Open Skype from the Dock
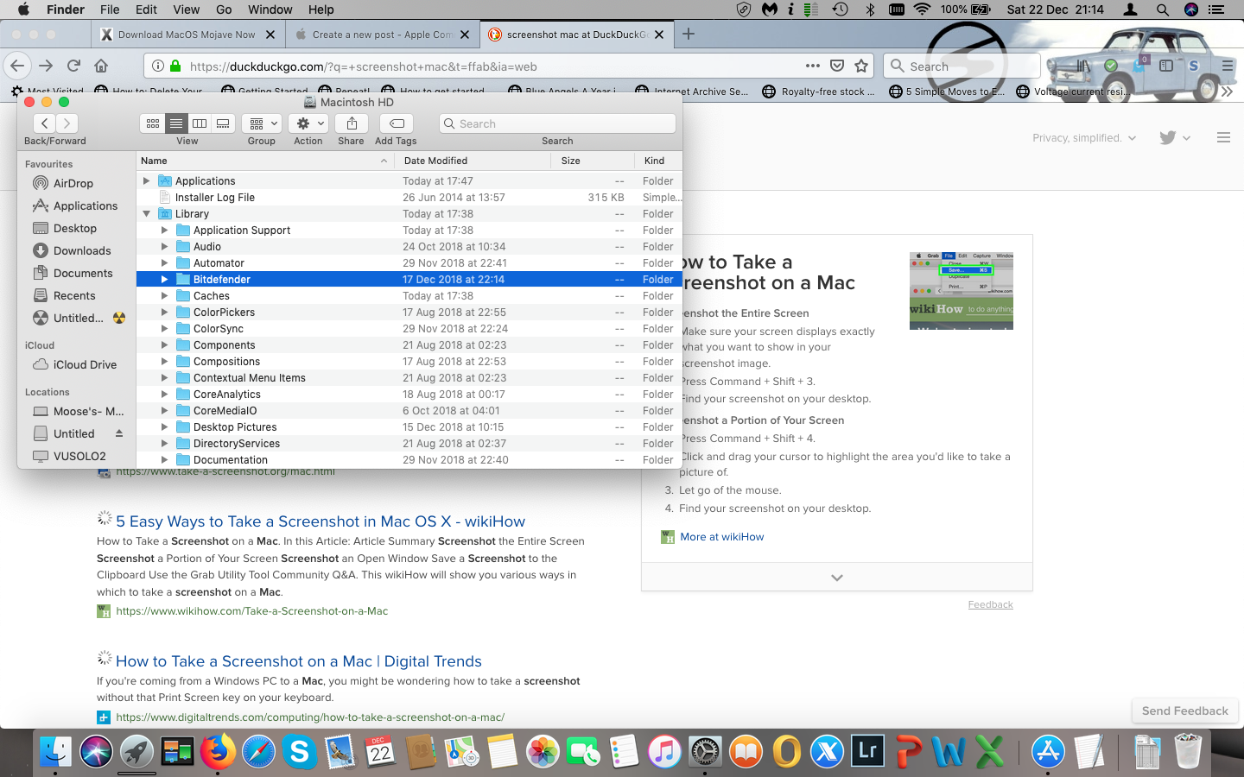 click(299, 752)
